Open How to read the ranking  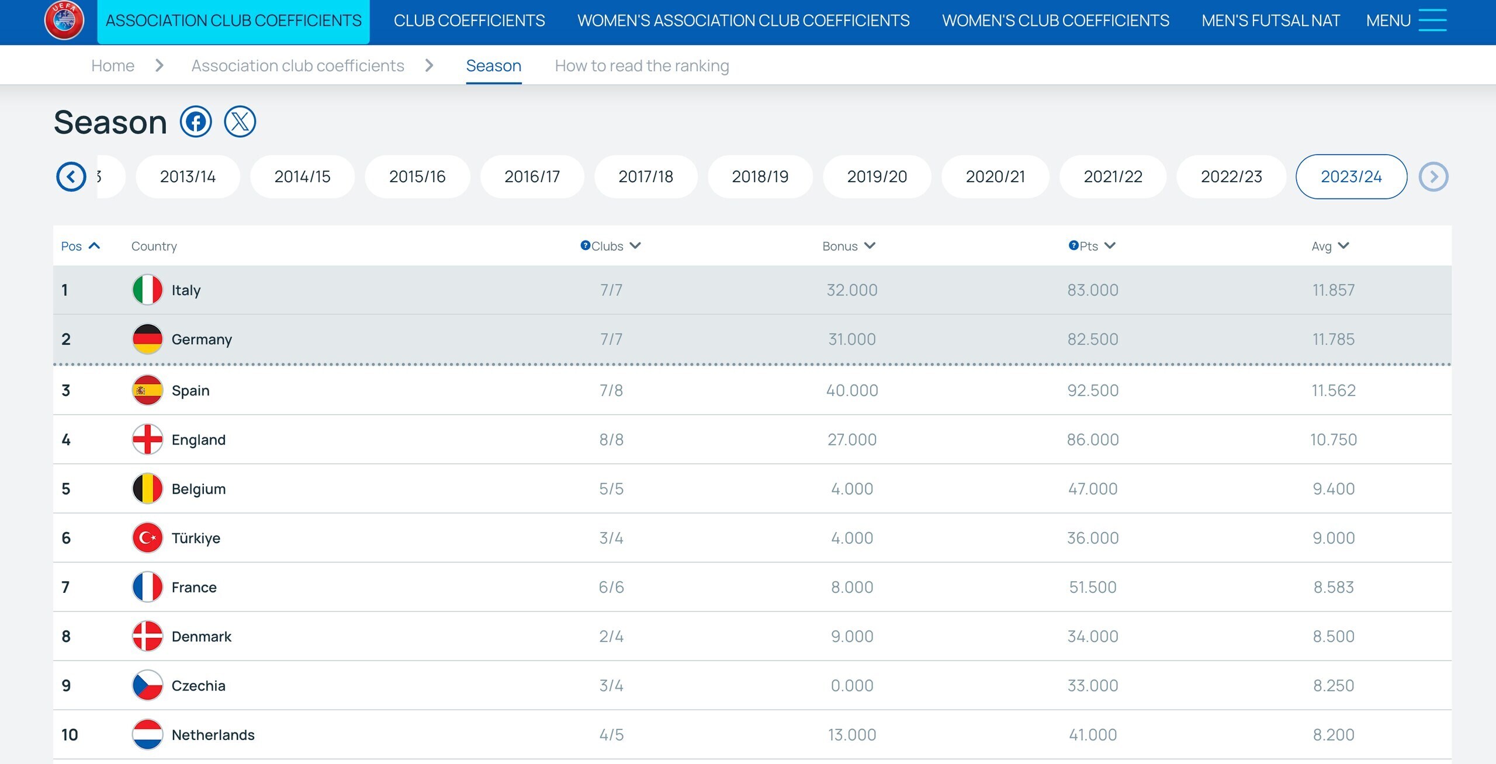click(642, 65)
